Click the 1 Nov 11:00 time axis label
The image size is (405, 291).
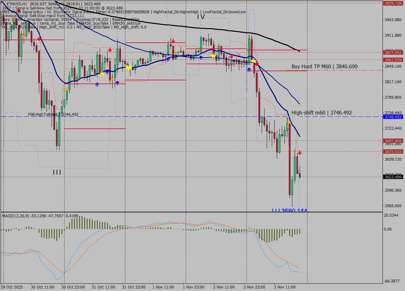point(163,287)
